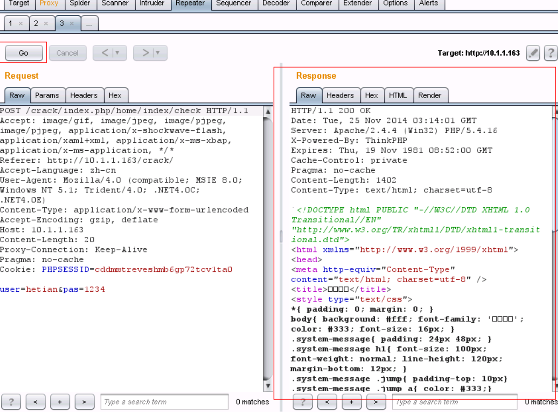Click the request search add (+) button
Image resolution: width=558 pixels, height=412 pixels.
click(x=60, y=402)
